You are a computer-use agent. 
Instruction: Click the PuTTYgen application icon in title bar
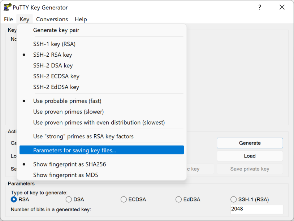pos(8,7)
